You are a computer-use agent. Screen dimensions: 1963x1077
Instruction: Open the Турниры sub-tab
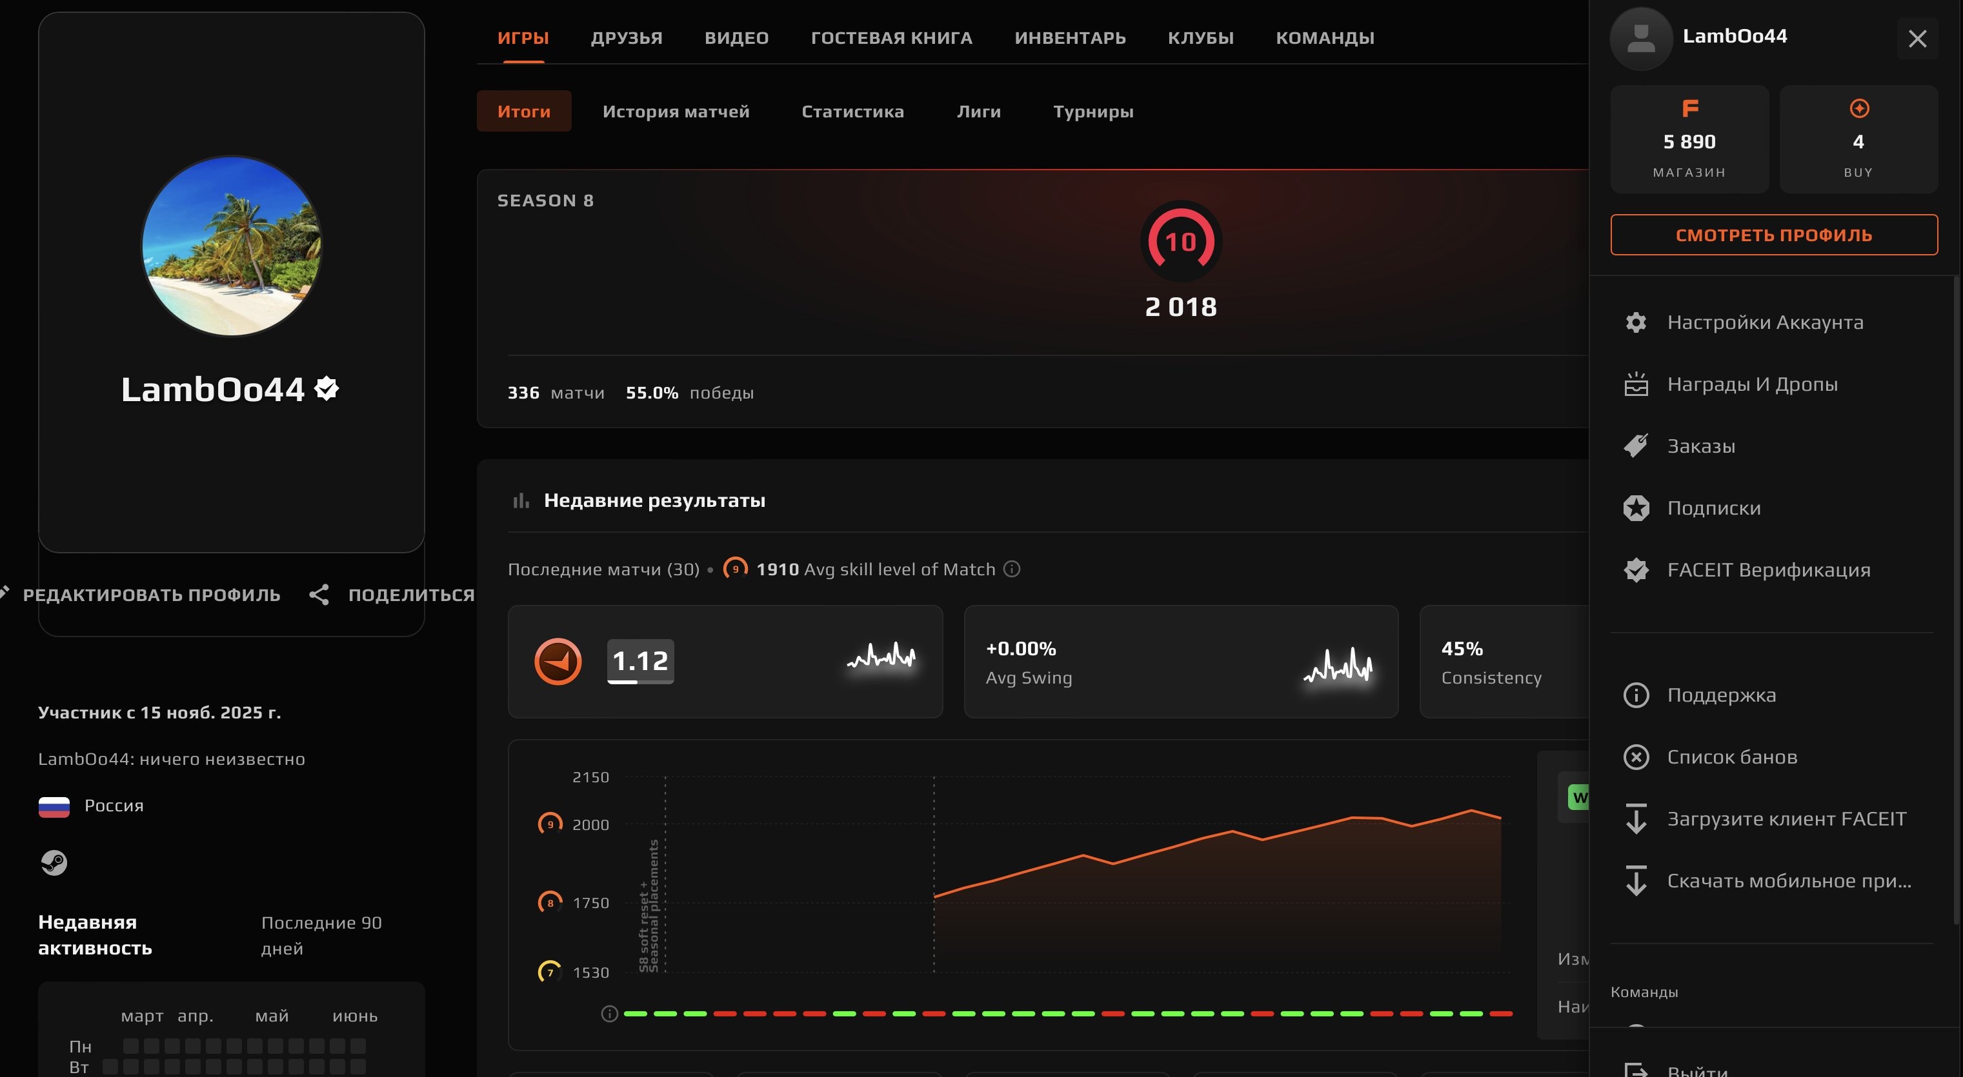click(1094, 111)
